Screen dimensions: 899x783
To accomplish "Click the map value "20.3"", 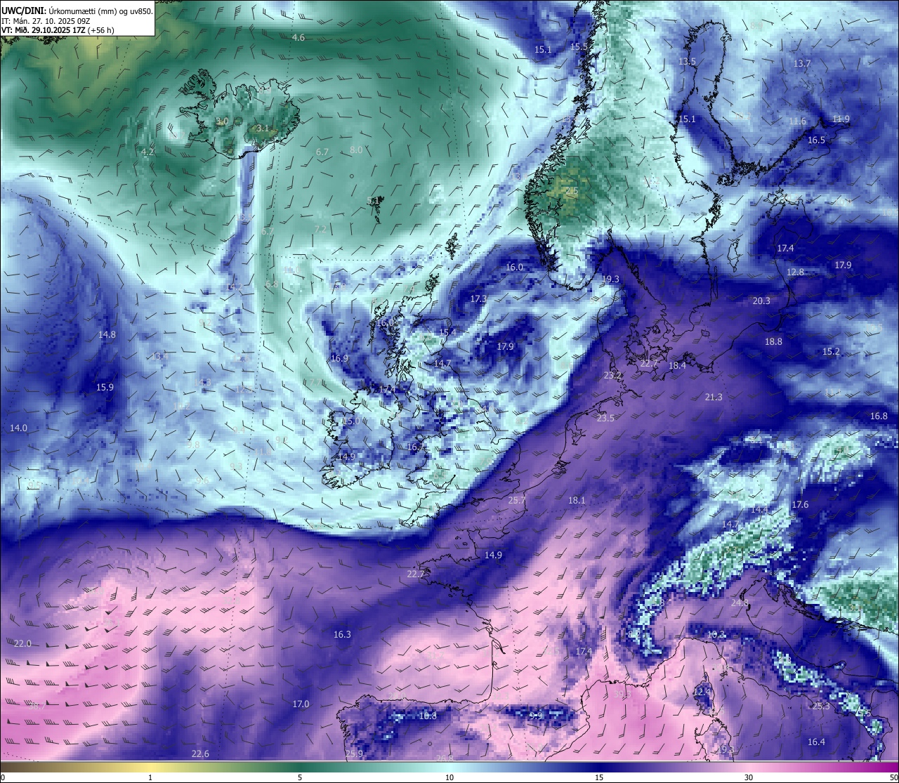I will point(761,301).
